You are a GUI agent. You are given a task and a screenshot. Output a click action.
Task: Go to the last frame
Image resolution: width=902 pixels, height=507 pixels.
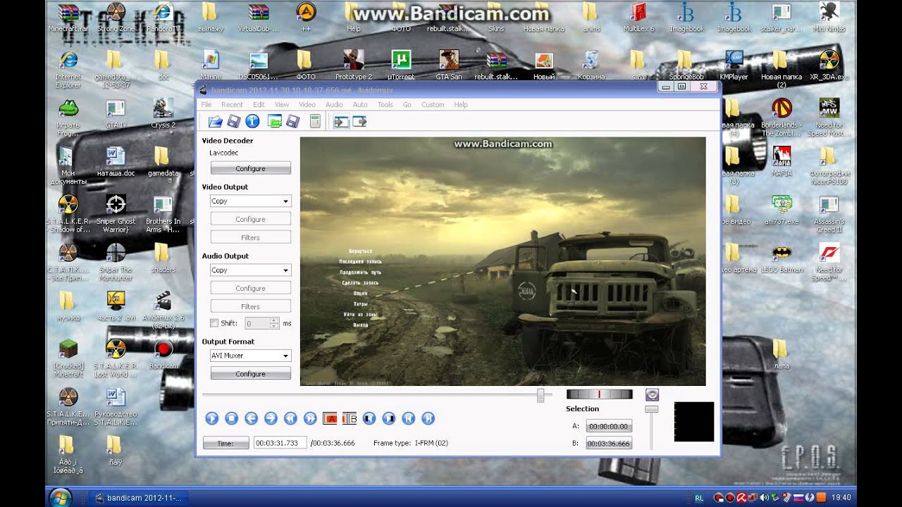(428, 418)
